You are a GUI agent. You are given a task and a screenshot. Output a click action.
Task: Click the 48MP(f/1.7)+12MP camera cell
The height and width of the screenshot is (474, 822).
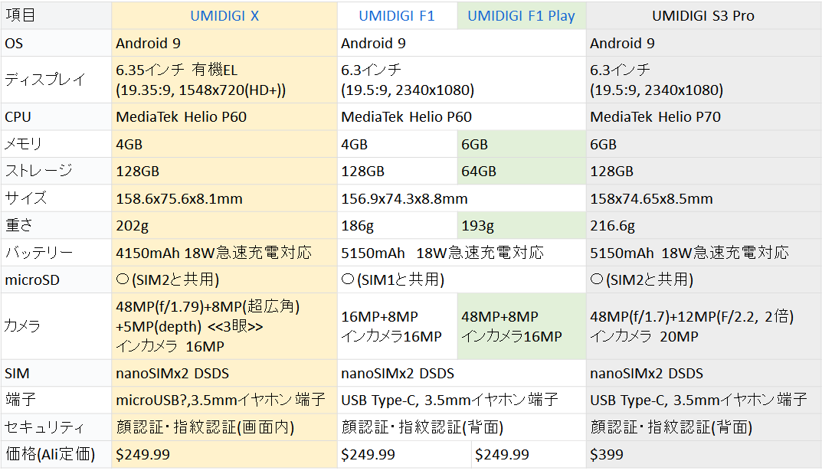[703, 326]
